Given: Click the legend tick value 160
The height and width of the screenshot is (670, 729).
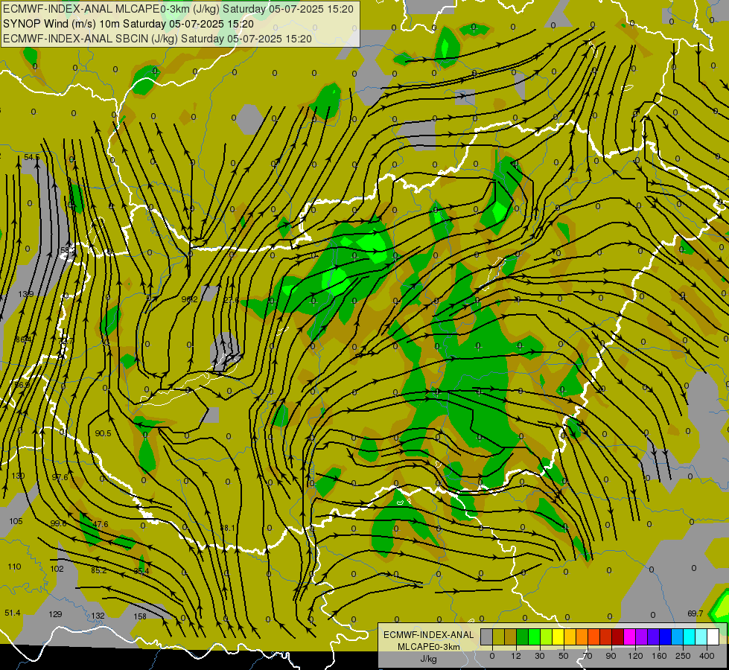Looking at the screenshot, I should pos(659,656).
